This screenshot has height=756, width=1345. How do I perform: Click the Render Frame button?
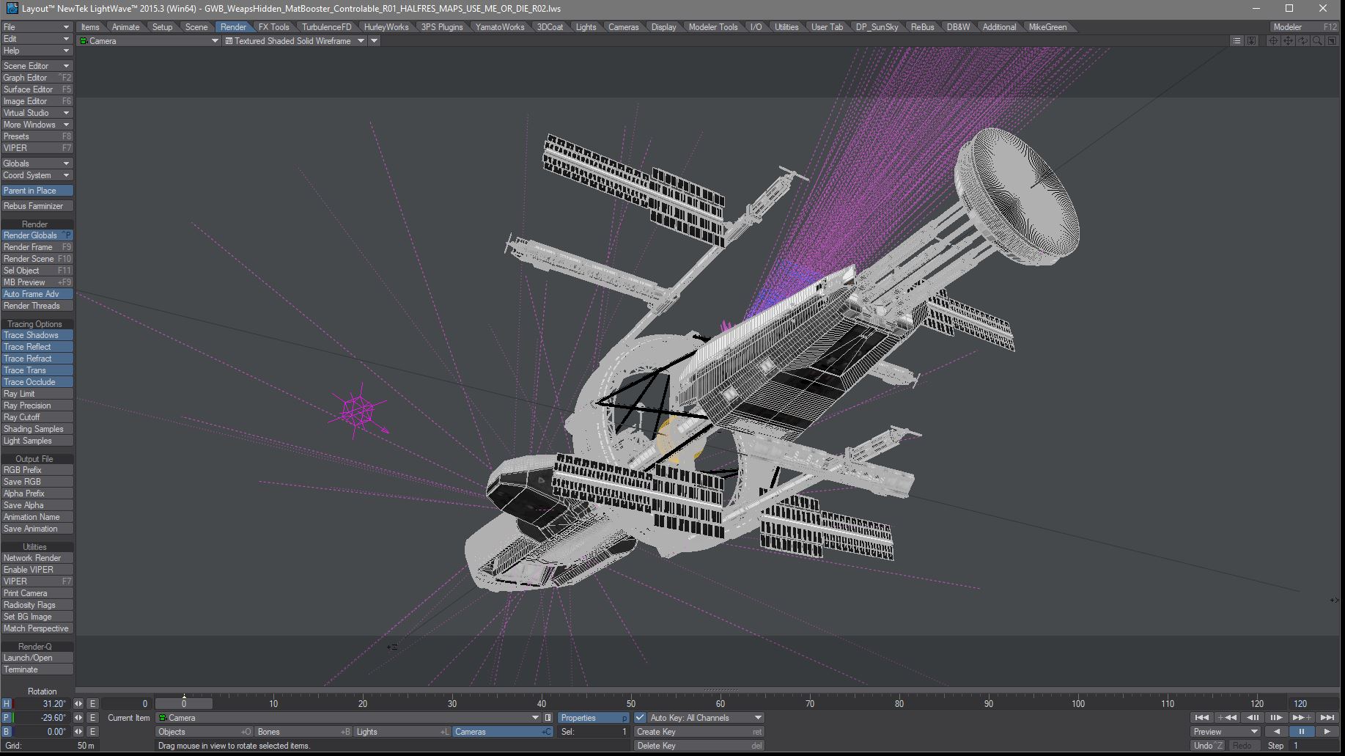click(x=37, y=247)
